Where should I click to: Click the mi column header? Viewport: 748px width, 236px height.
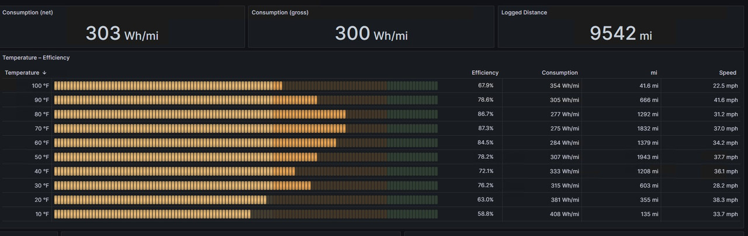(x=654, y=73)
